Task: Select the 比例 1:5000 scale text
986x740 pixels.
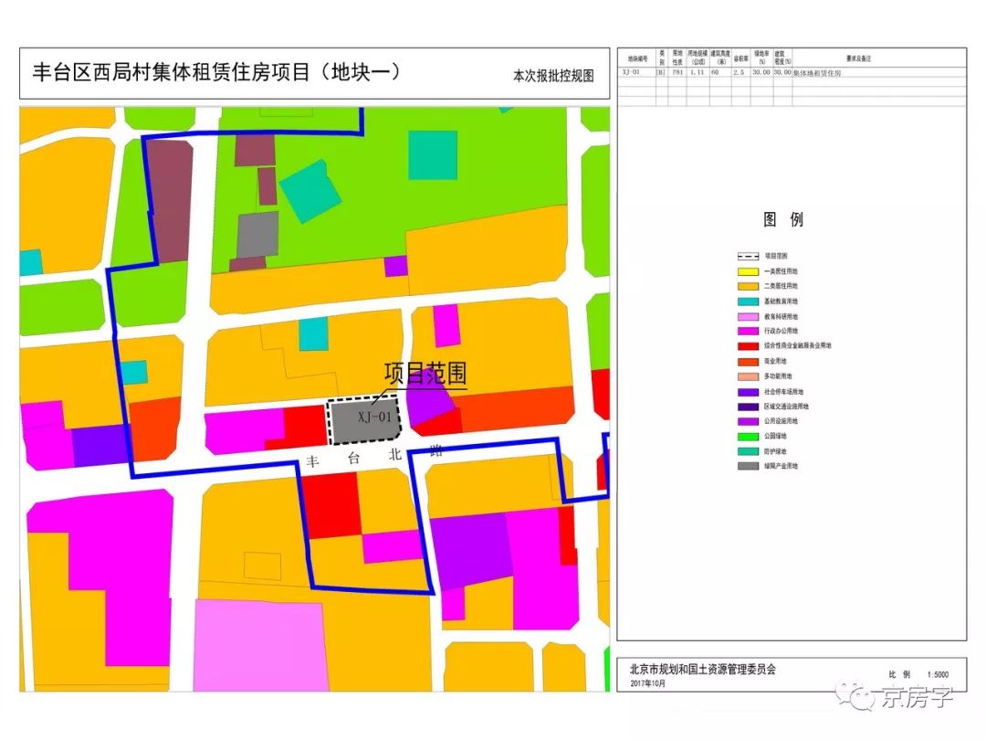Action: point(918,671)
